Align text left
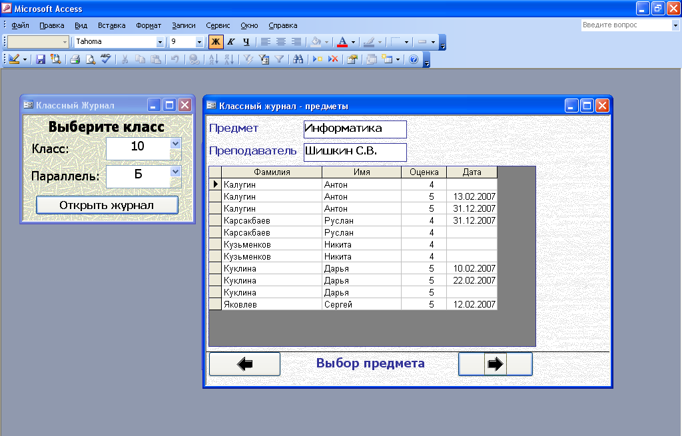This screenshot has height=436, width=682. click(265, 42)
